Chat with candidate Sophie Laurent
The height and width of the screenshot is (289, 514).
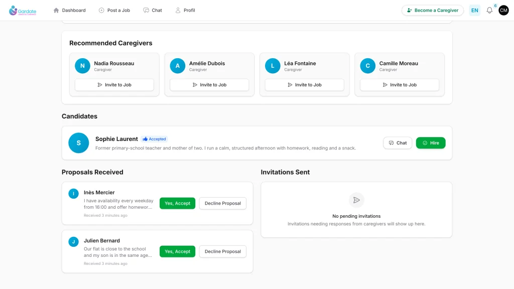pos(398,143)
